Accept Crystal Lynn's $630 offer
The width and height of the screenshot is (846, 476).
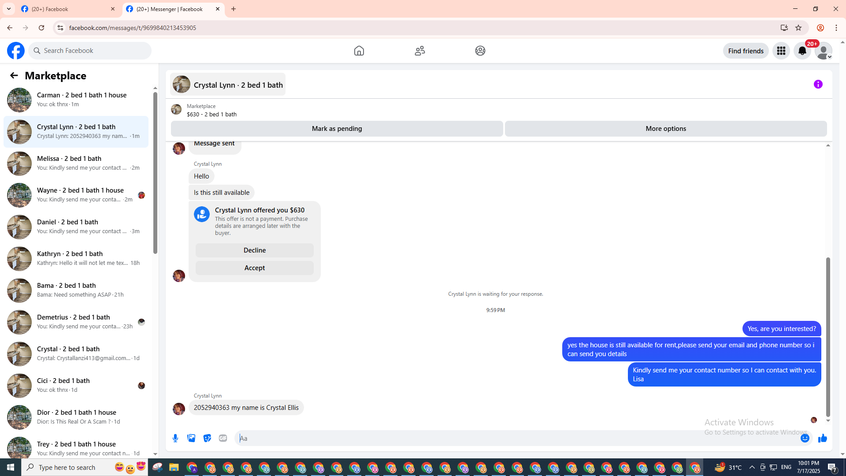tap(255, 268)
